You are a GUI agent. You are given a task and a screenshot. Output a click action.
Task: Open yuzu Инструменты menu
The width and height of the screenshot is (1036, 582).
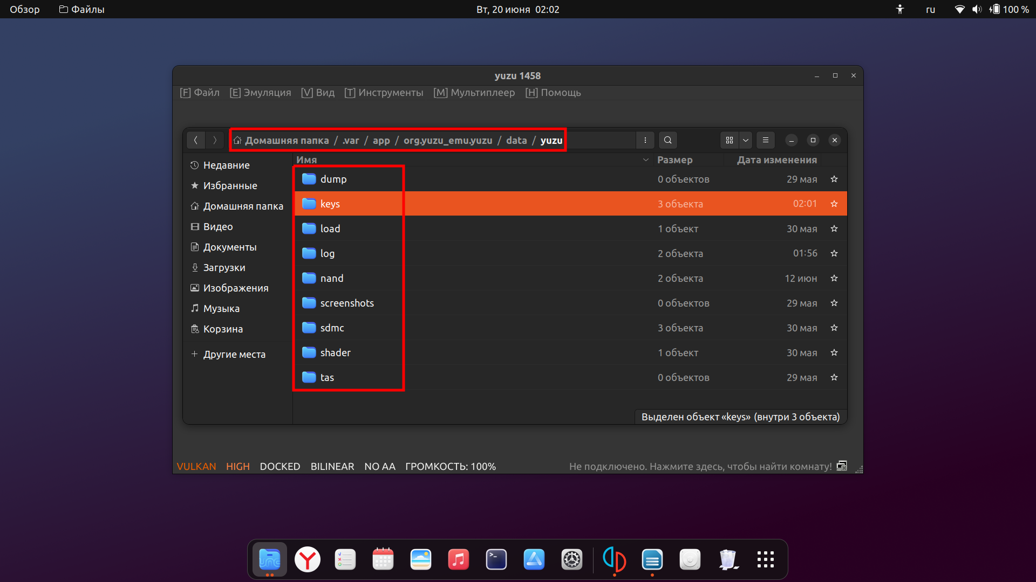coord(384,93)
